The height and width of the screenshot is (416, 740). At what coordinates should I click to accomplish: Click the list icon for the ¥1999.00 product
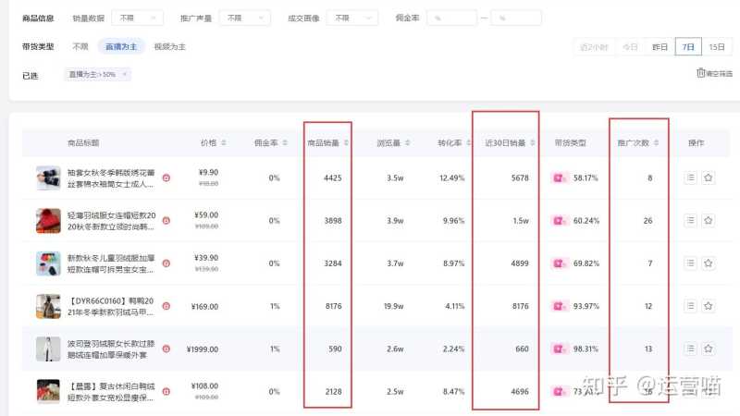pyautogui.click(x=690, y=349)
